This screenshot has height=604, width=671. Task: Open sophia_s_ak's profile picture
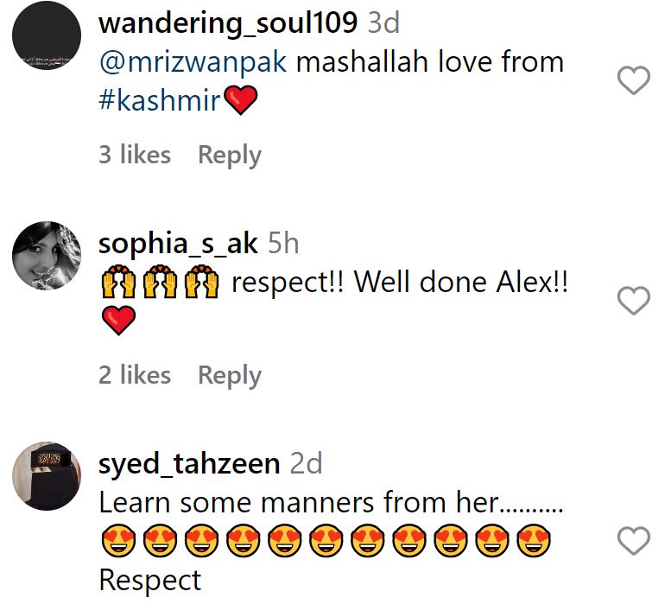(x=47, y=256)
